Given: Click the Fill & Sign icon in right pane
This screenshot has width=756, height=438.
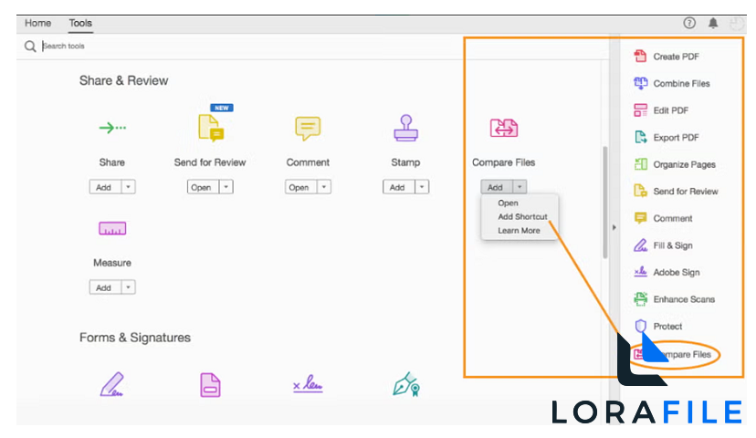Looking at the screenshot, I should [640, 245].
